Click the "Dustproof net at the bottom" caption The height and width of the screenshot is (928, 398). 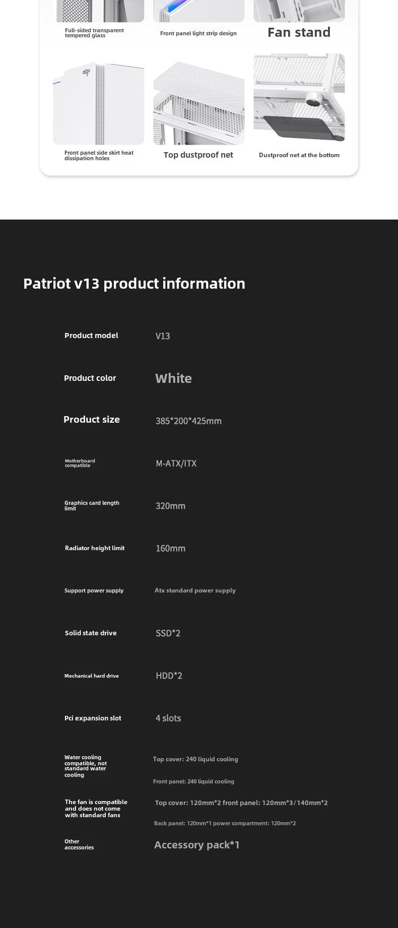coord(299,155)
